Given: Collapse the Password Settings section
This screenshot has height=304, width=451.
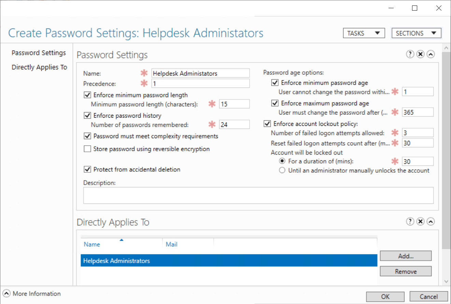Looking at the screenshot, I should pyautogui.click(x=431, y=54).
